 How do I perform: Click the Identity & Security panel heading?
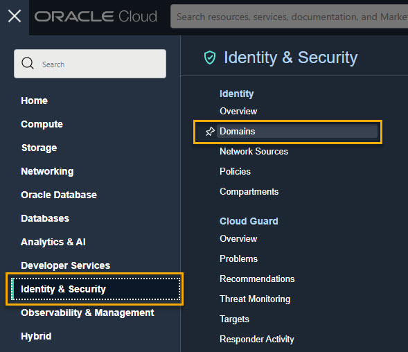click(291, 58)
